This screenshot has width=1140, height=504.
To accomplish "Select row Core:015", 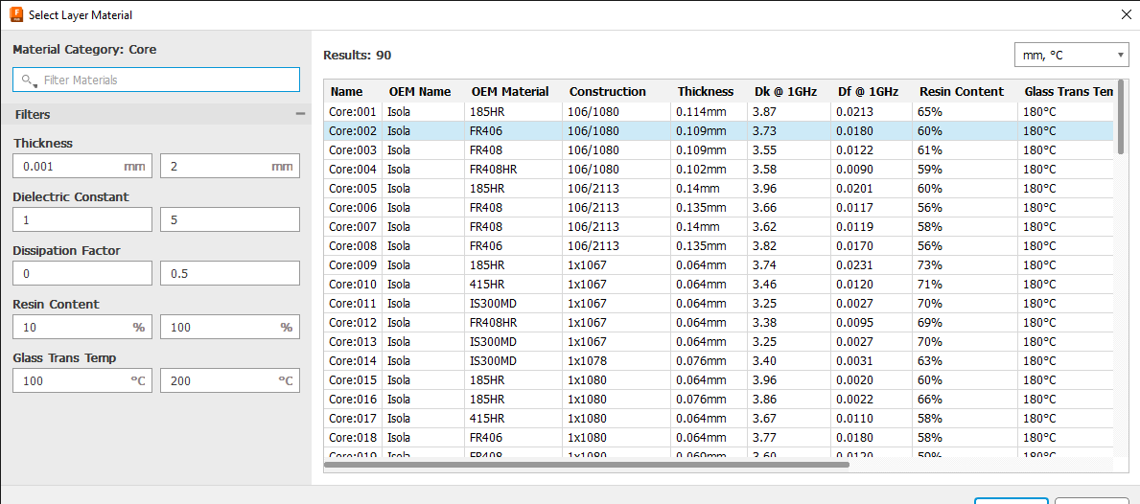I will pyautogui.click(x=718, y=379).
